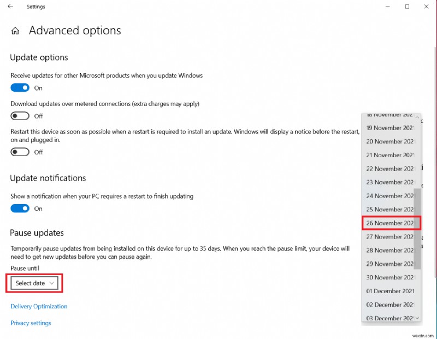Click the back arrow in the title bar

pos(11,7)
